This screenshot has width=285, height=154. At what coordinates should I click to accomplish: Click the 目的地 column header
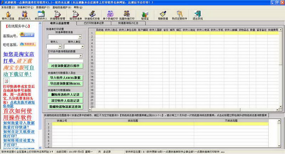pyautogui.click(x=100, y=30)
